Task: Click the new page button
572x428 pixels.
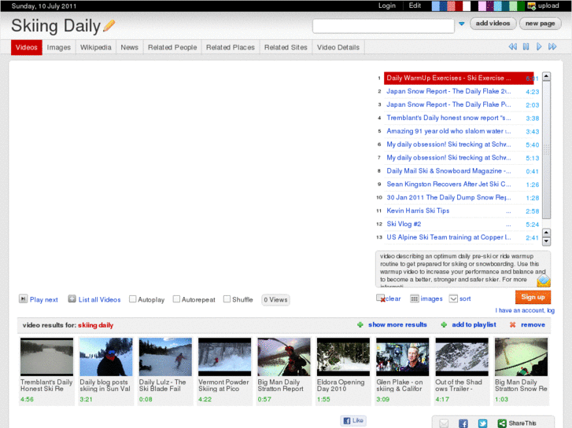Action: (x=540, y=24)
